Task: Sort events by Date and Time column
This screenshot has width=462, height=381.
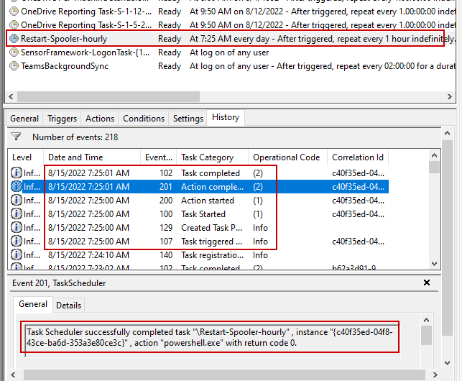Action: pos(75,157)
